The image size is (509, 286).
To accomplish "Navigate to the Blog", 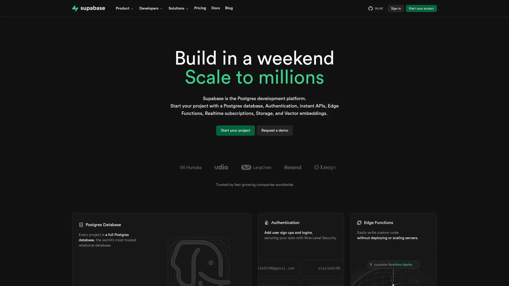I will pos(229,8).
